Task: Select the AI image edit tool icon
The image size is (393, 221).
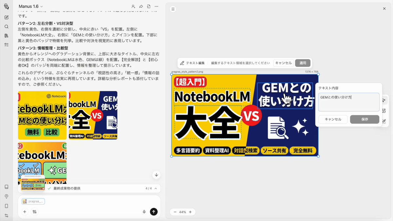Action: (384, 111)
